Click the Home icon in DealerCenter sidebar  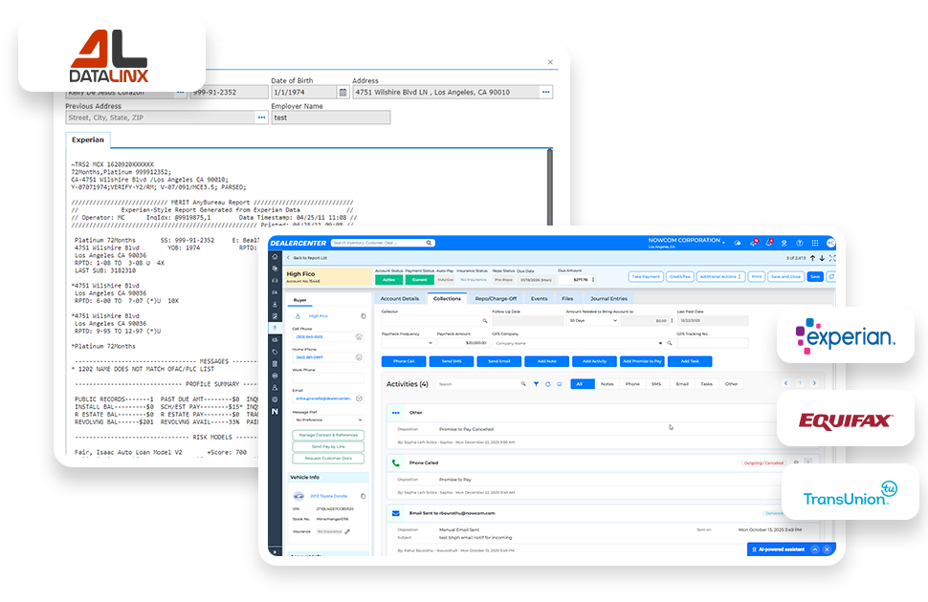(x=275, y=257)
